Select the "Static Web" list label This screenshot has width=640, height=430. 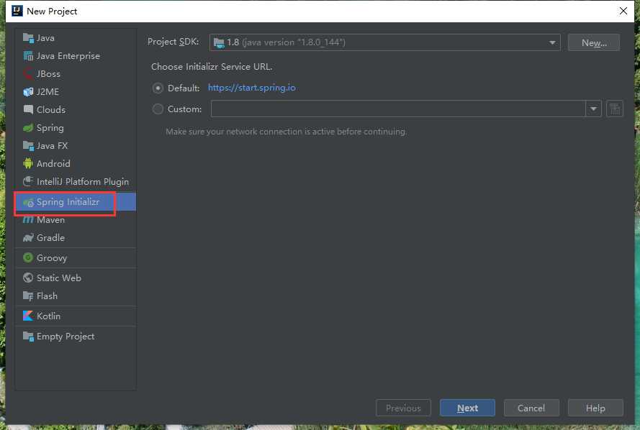tap(59, 278)
